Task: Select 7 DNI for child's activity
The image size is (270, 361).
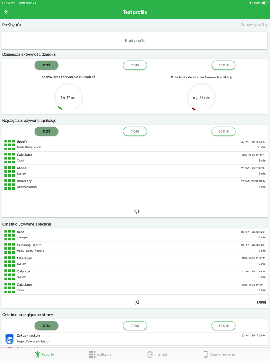Action: click(x=135, y=65)
